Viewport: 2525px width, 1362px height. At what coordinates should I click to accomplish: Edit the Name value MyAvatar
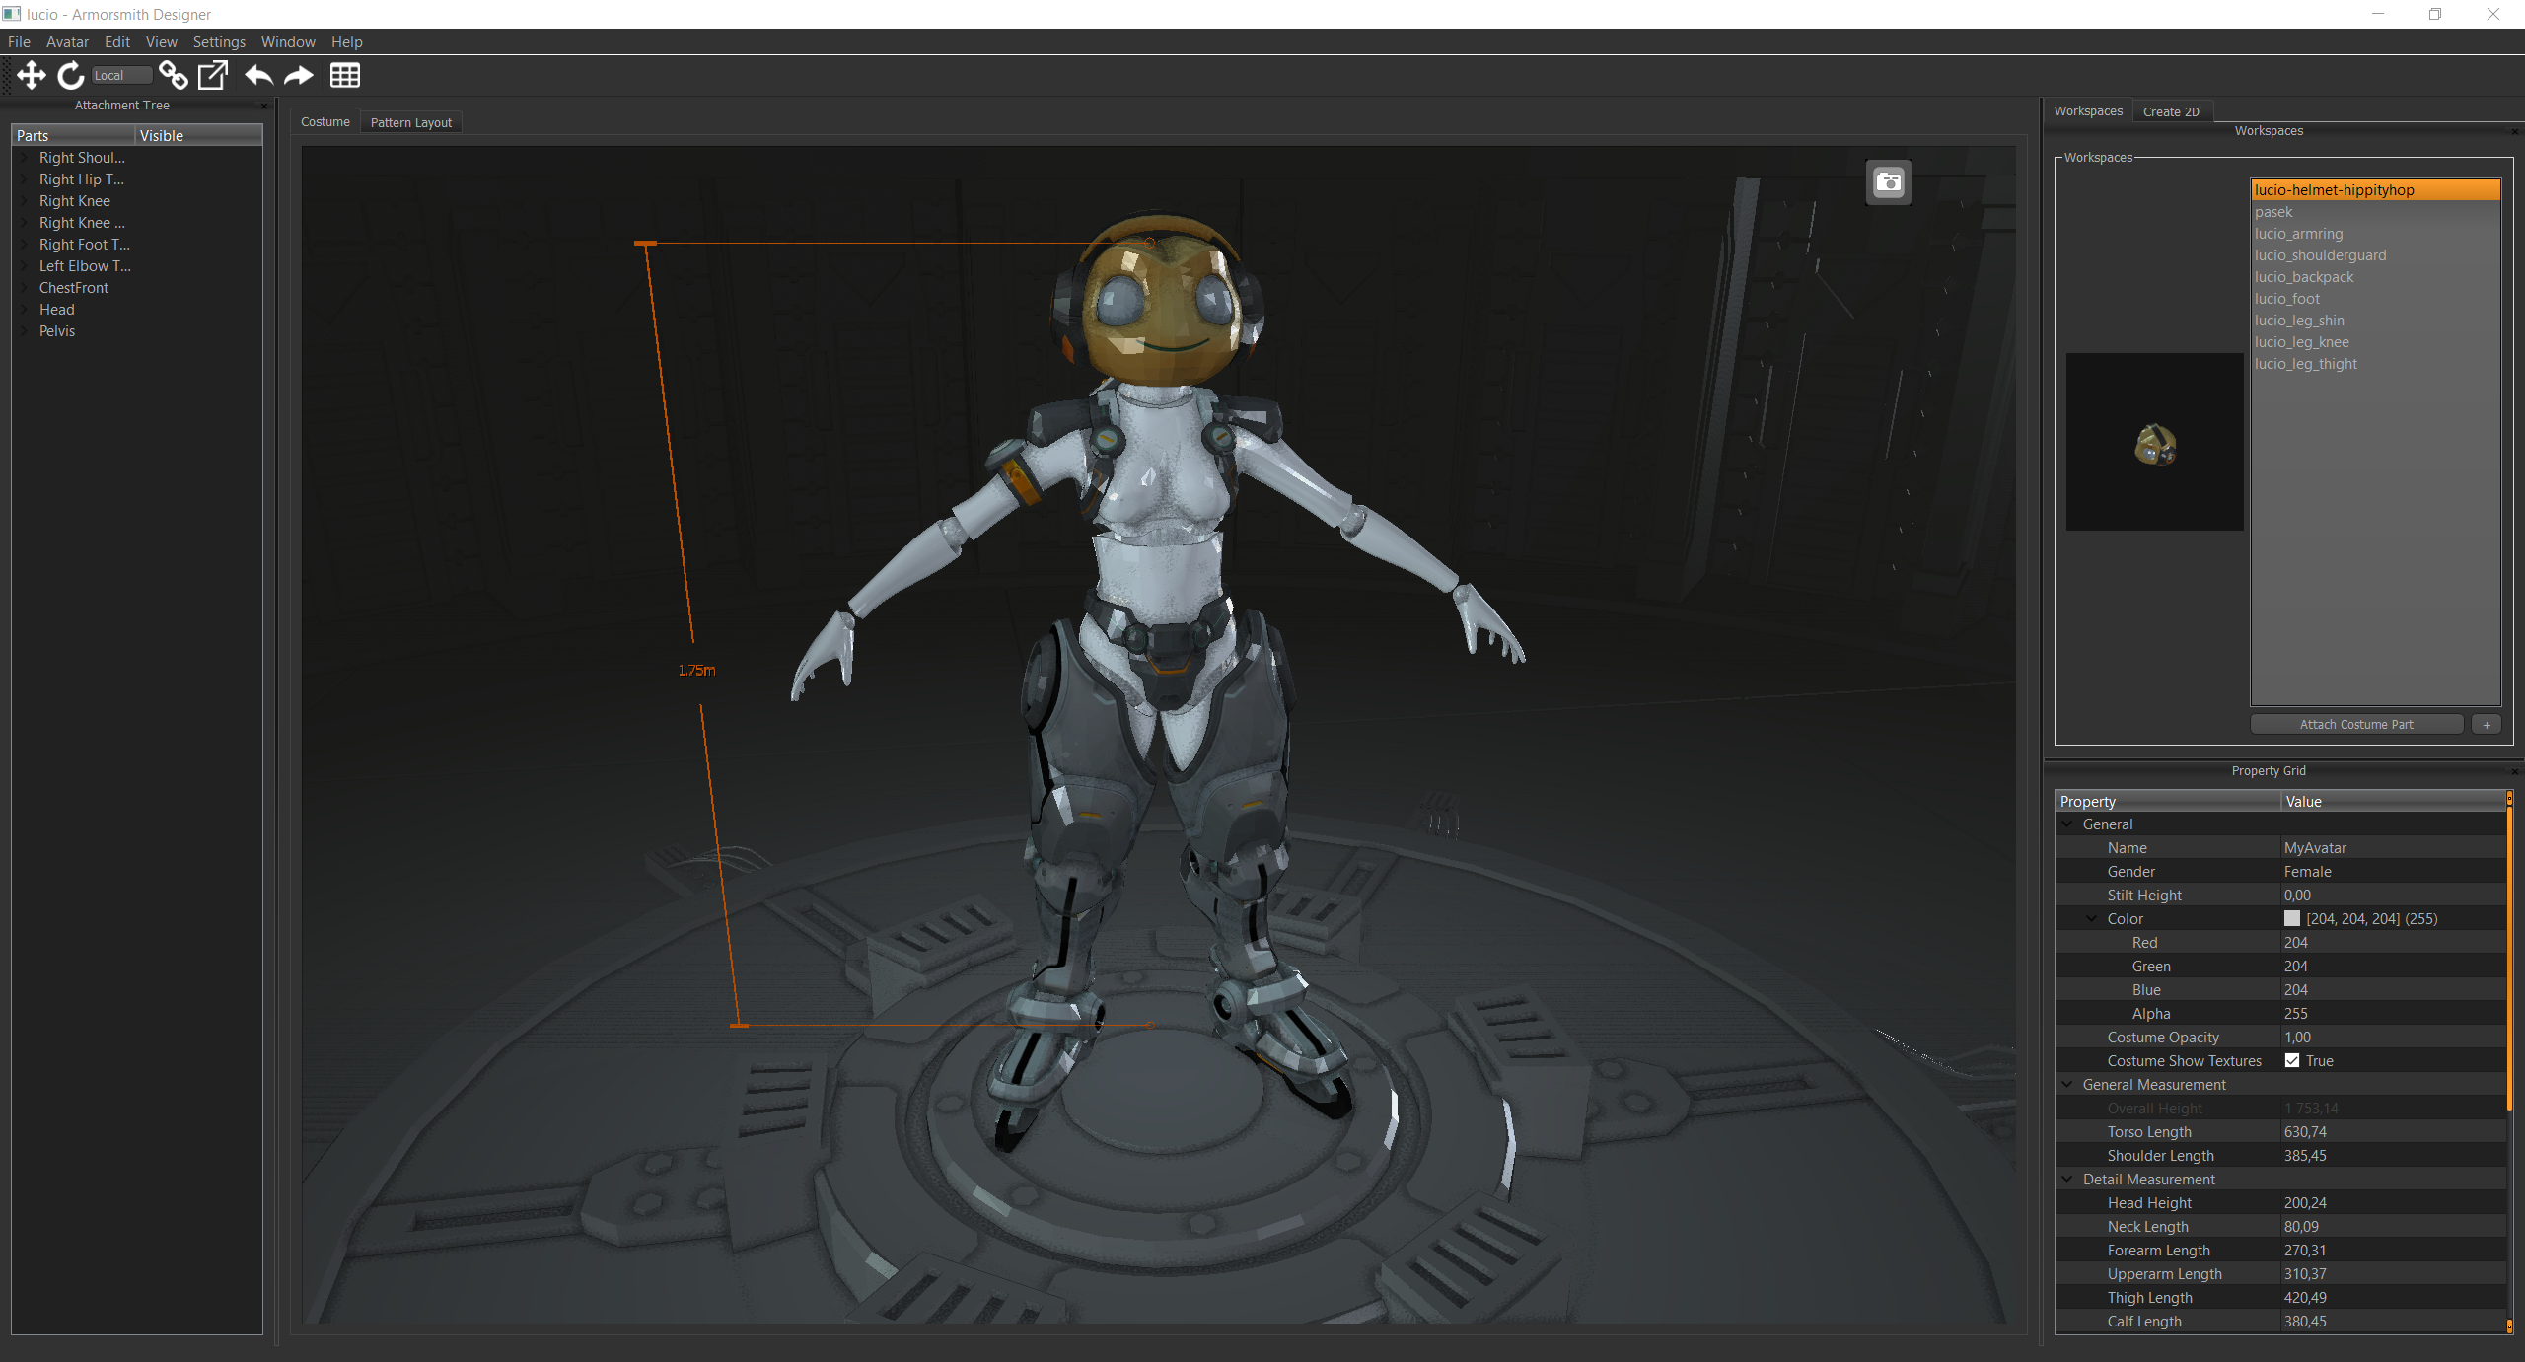coord(2393,847)
